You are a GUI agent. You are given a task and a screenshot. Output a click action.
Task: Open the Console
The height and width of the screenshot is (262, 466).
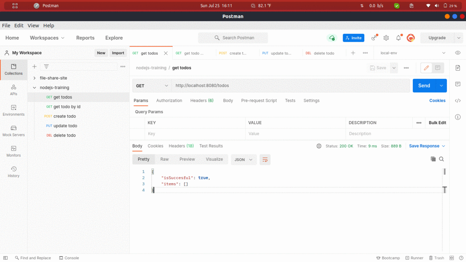[69, 258]
